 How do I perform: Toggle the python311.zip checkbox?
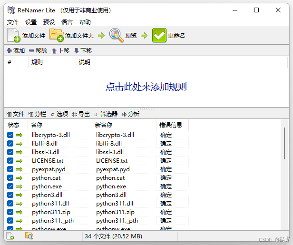[x=10, y=212]
